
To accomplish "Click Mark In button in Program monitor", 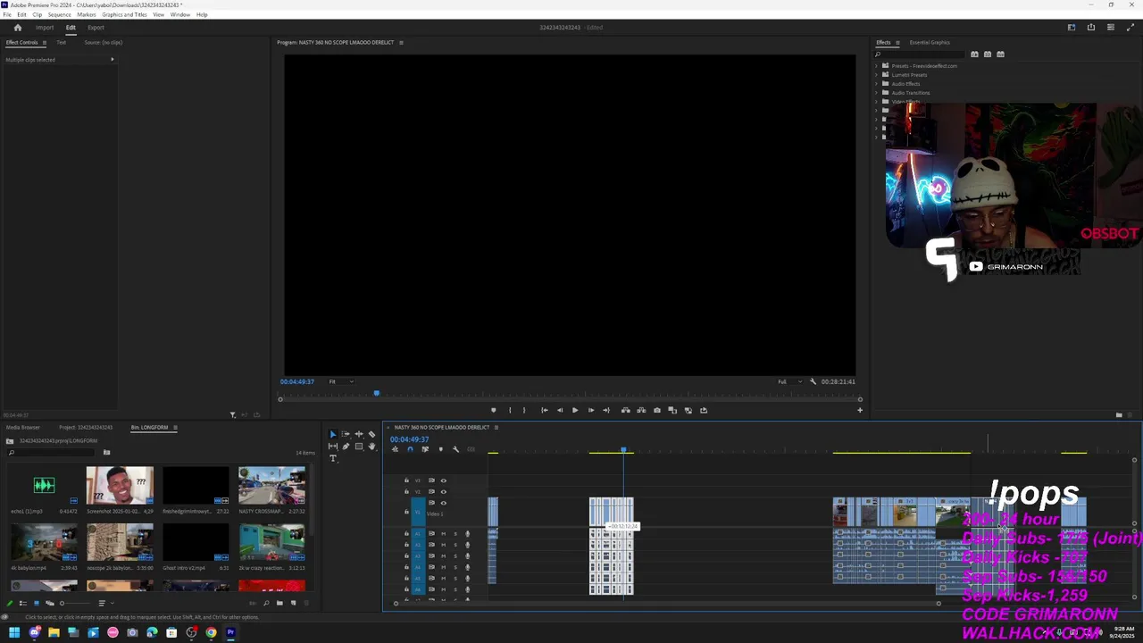I will pyautogui.click(x=510, y=410).
